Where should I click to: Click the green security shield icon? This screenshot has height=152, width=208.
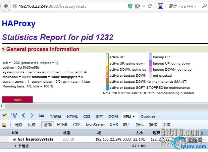pyautogui.click(x=130, y=6)
